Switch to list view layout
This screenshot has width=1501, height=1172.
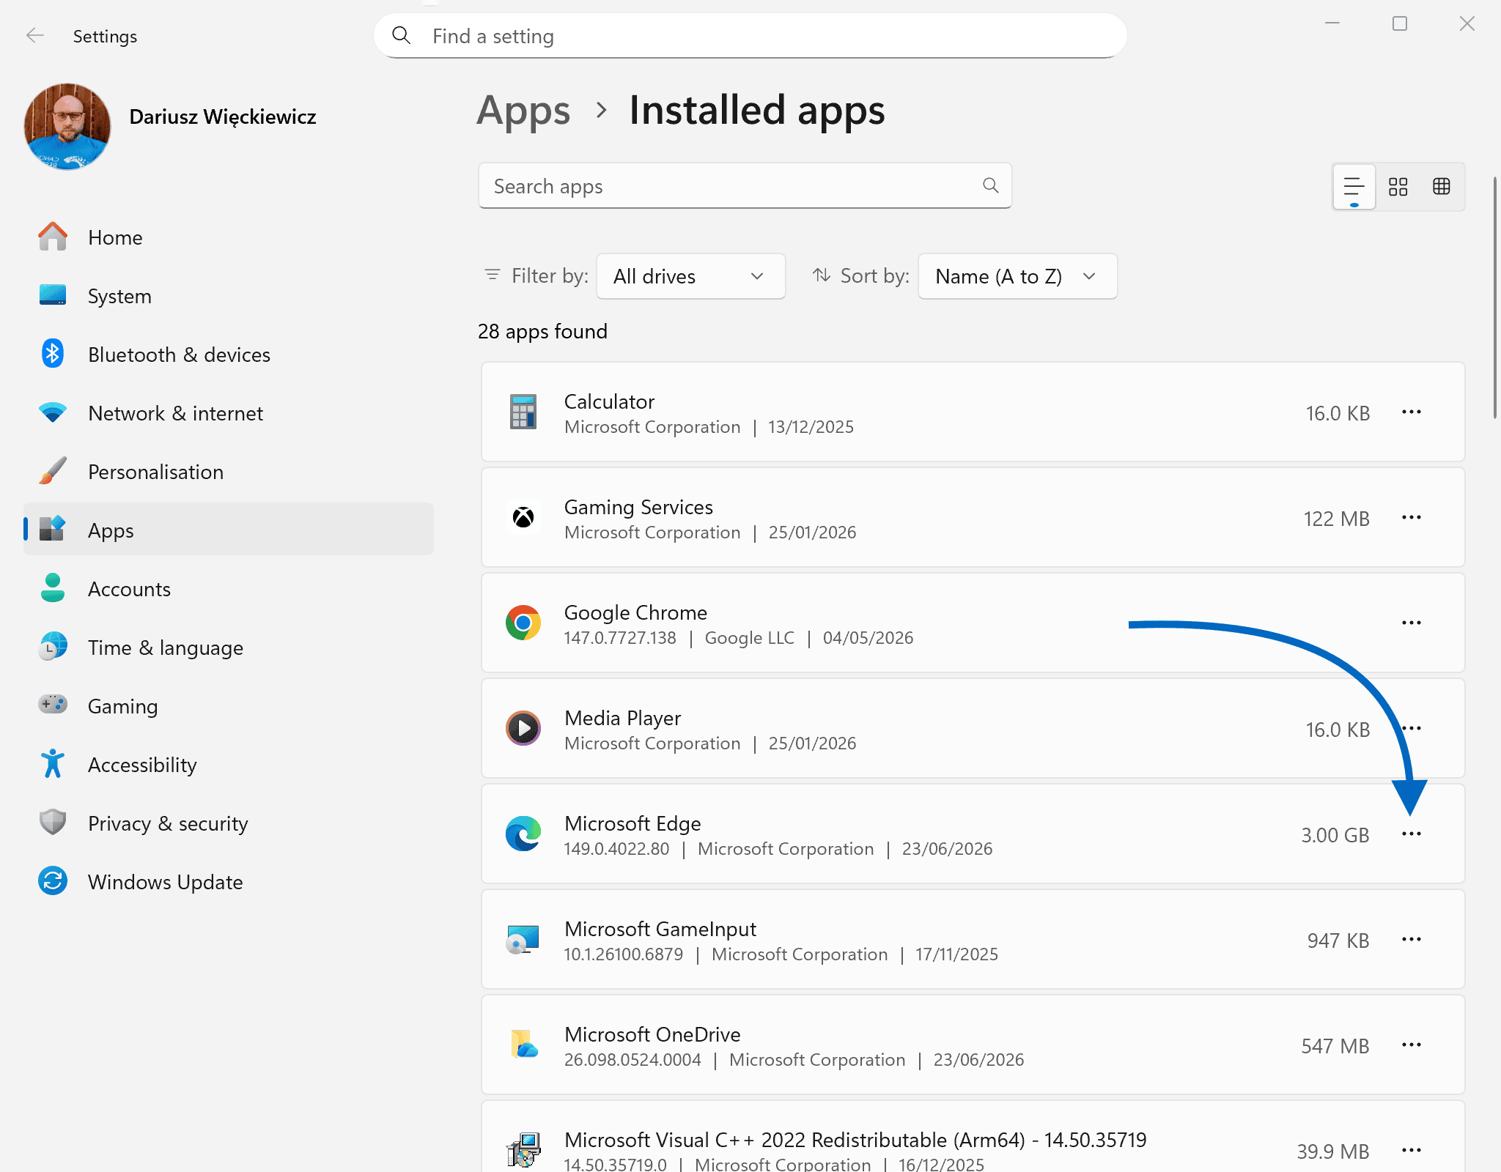tap(1354, 187)
